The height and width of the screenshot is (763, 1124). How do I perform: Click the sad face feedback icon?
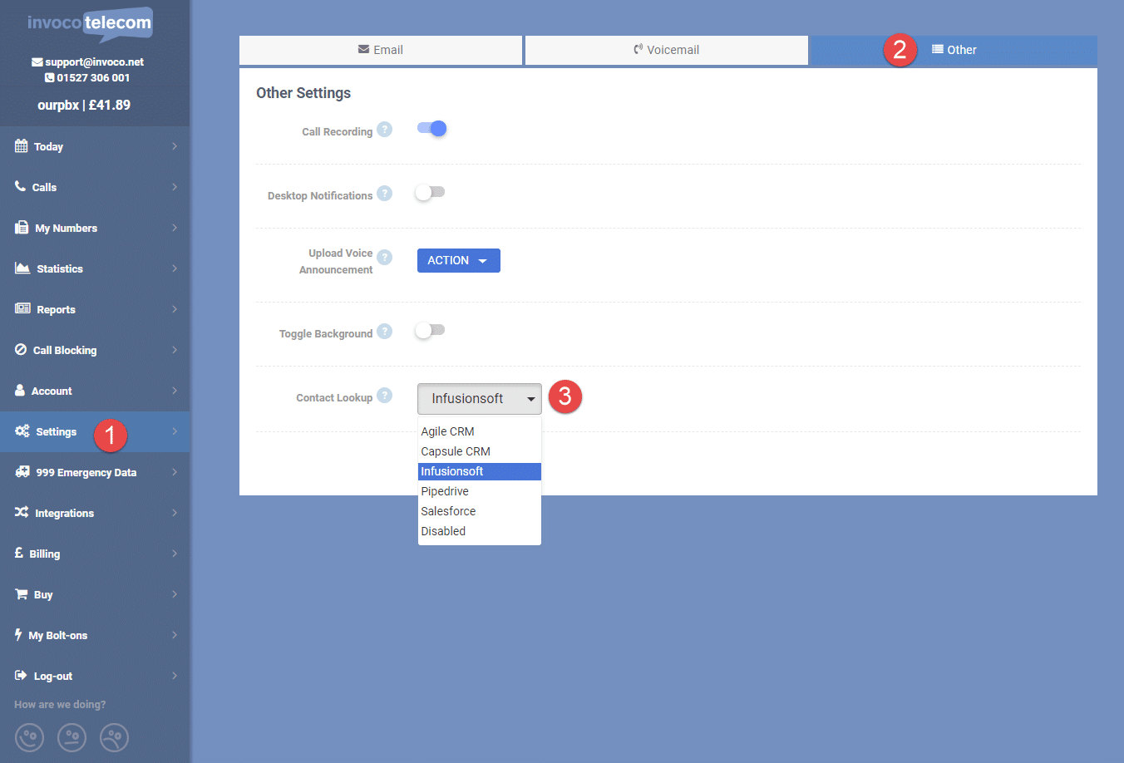[x=114, y=737]
